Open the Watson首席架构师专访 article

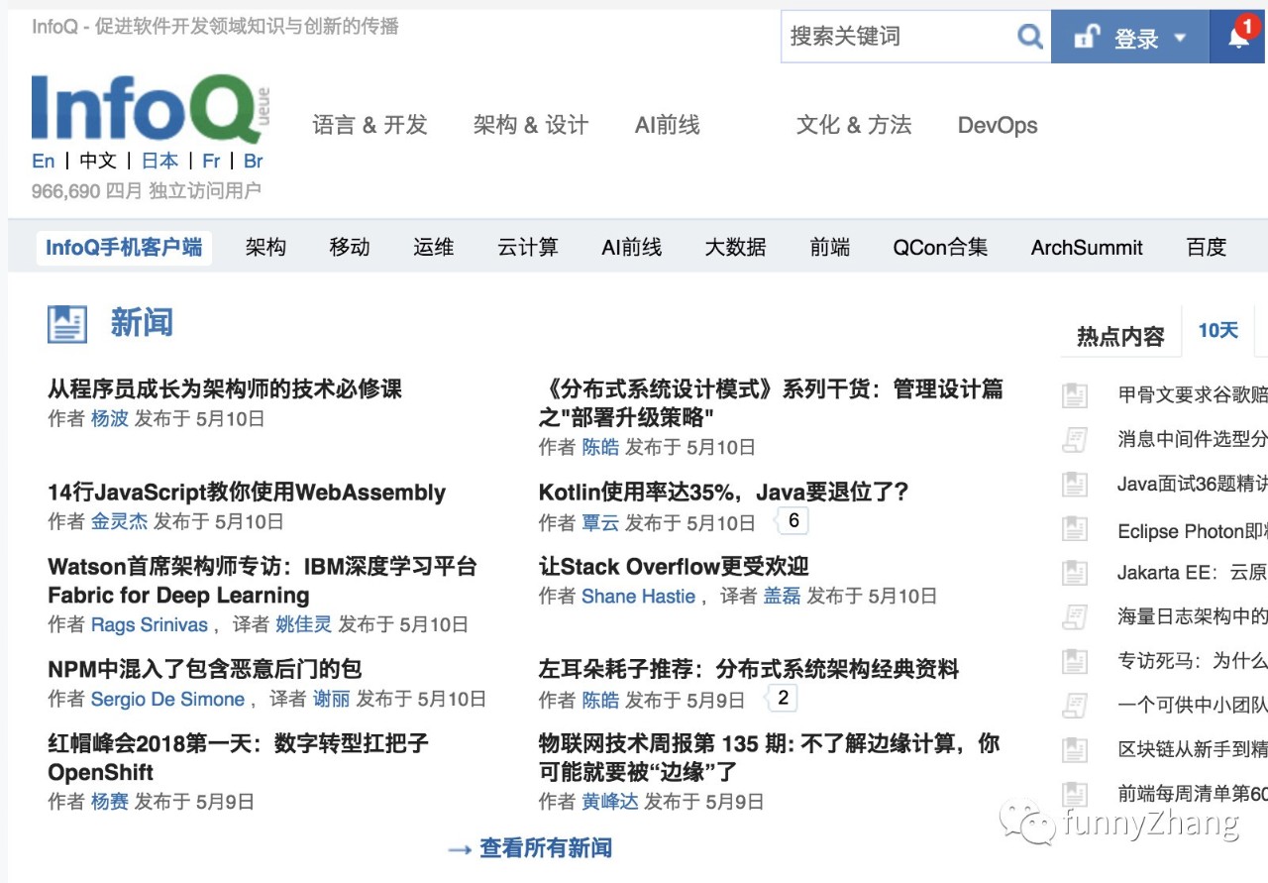point(263,581)
